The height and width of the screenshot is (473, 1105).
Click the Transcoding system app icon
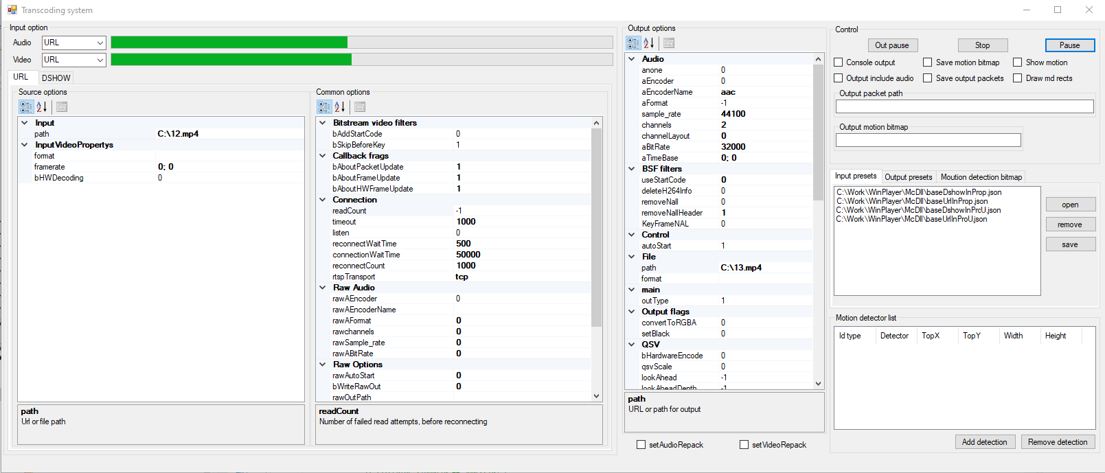point(12,10)
